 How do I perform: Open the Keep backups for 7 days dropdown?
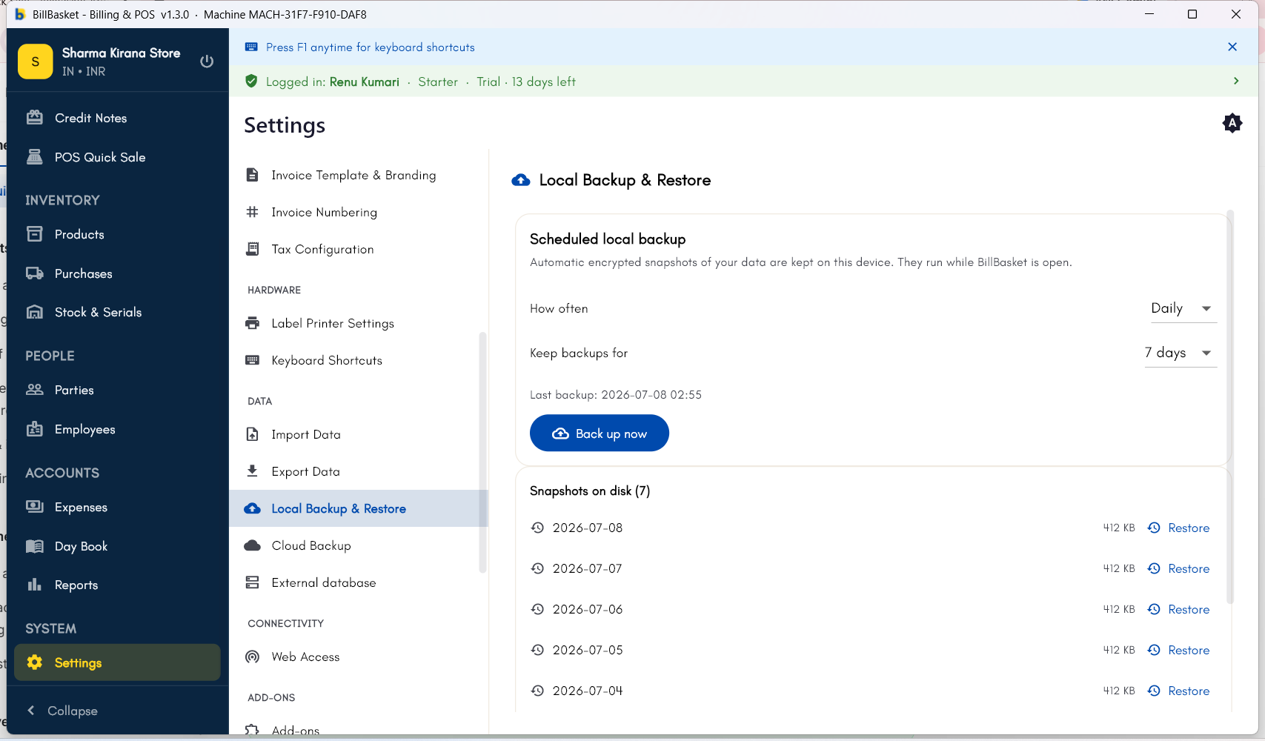[1180, 353]
